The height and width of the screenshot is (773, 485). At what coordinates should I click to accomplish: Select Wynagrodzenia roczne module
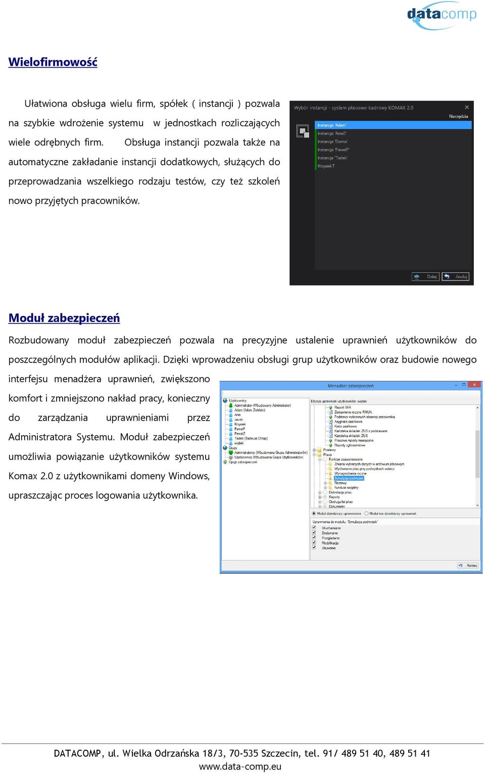(350, 473)
